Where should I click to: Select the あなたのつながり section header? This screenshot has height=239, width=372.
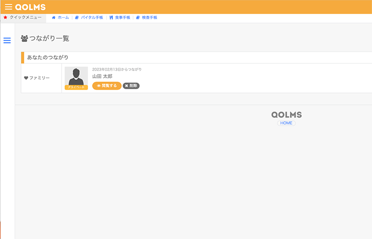click(x=48, y=57)
